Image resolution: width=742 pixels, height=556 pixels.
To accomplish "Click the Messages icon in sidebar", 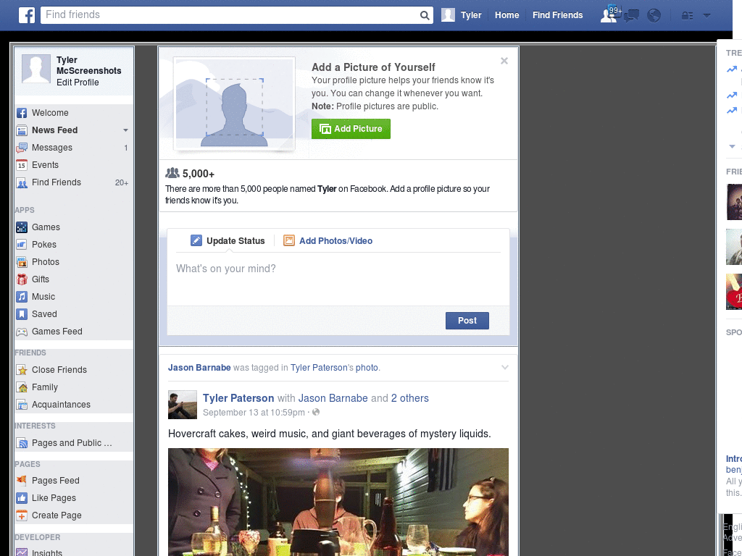I will point(22,148).
